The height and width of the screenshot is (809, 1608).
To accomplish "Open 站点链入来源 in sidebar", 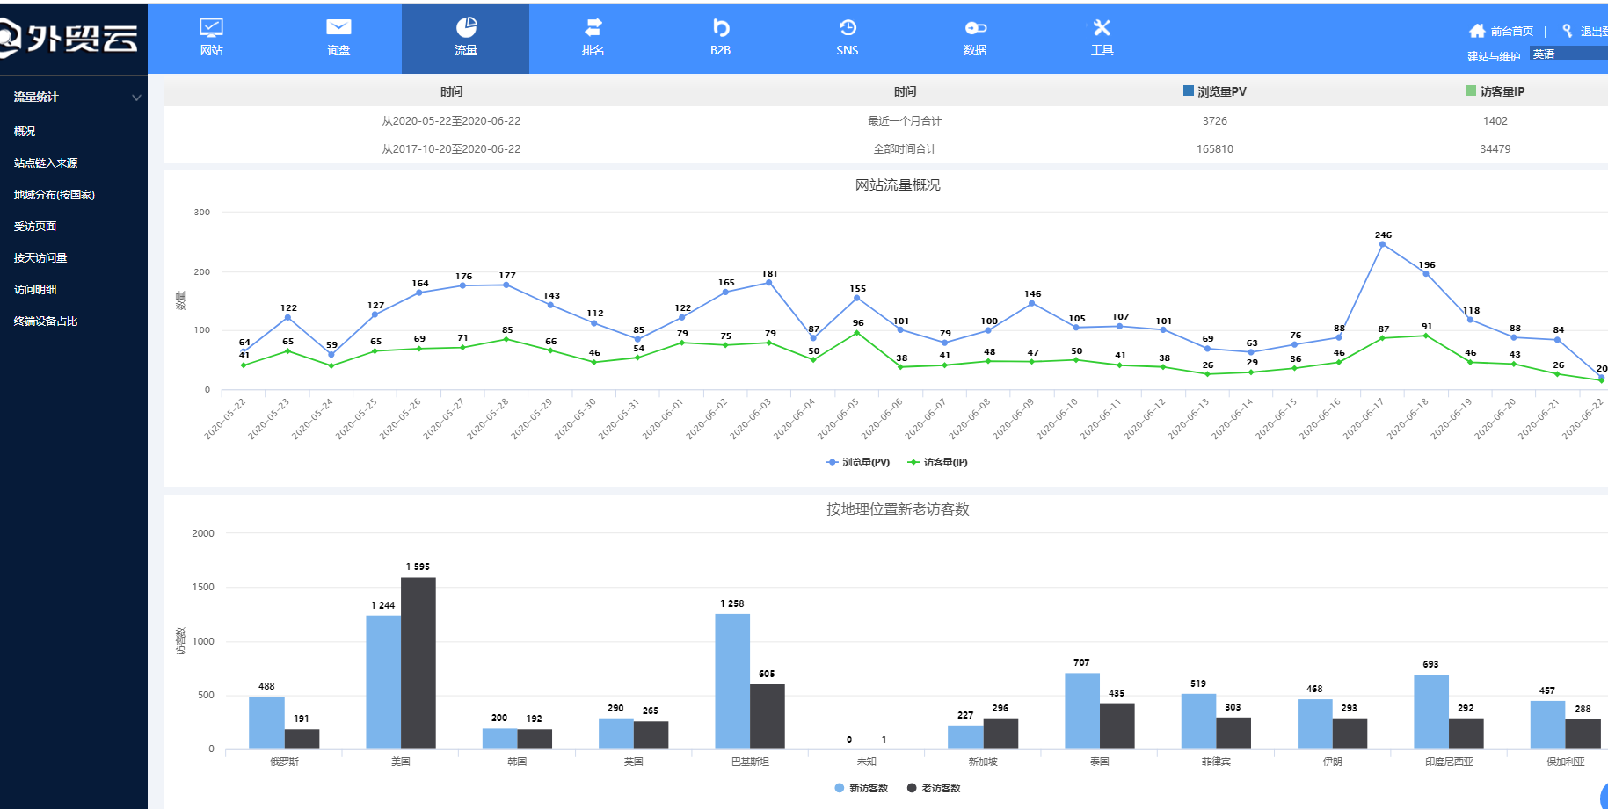I will pyautogui.click(x=46, y=163).
